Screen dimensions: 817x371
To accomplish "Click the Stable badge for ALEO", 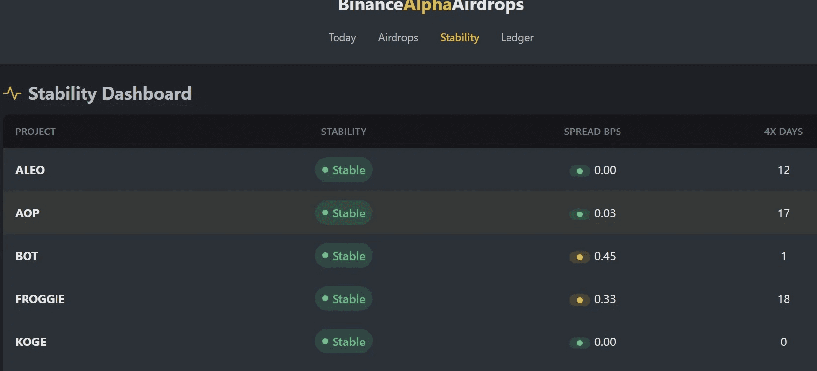I will (343, 170).
